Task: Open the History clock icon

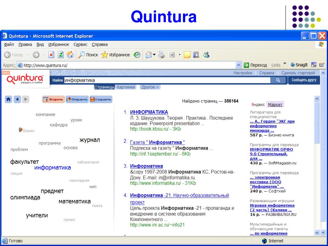Action: pyautogui.click(x=137, y=55)
